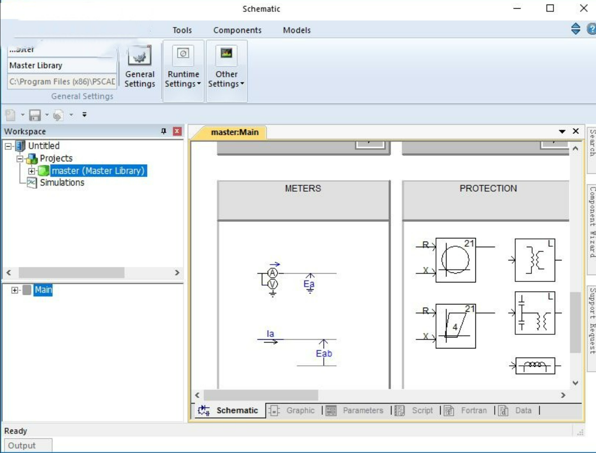Select the Ea voltmeter-to-ground component
This screenshot has height=453, width=596.
pos(310,283)
